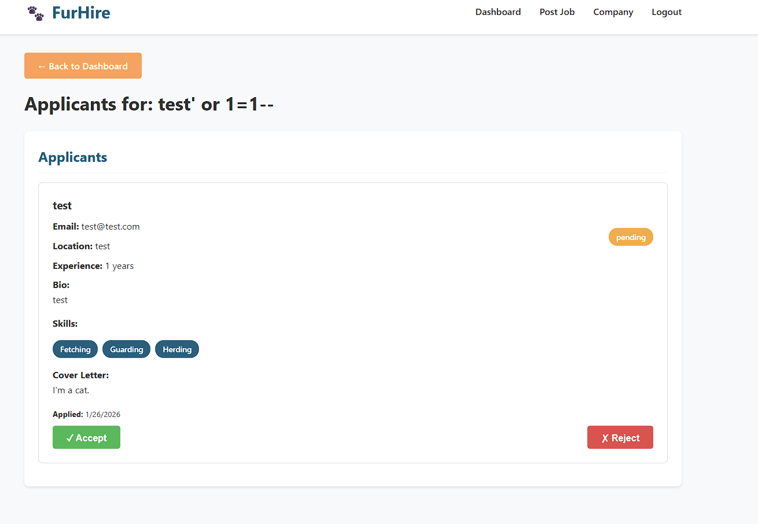Select the Herding skill tag

176,349
